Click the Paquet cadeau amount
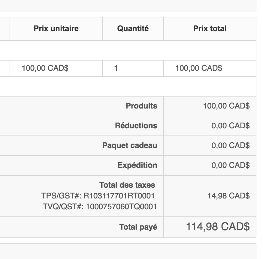 [x=230, y=145]
